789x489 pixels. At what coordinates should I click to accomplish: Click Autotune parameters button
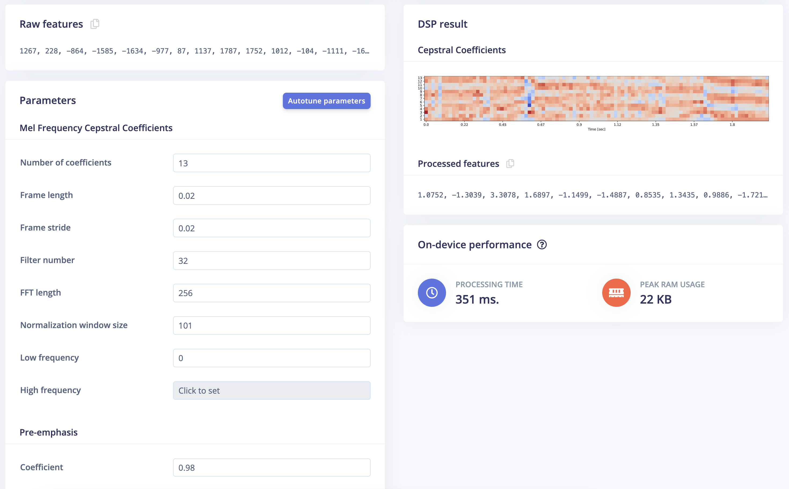tap(327, 101)
